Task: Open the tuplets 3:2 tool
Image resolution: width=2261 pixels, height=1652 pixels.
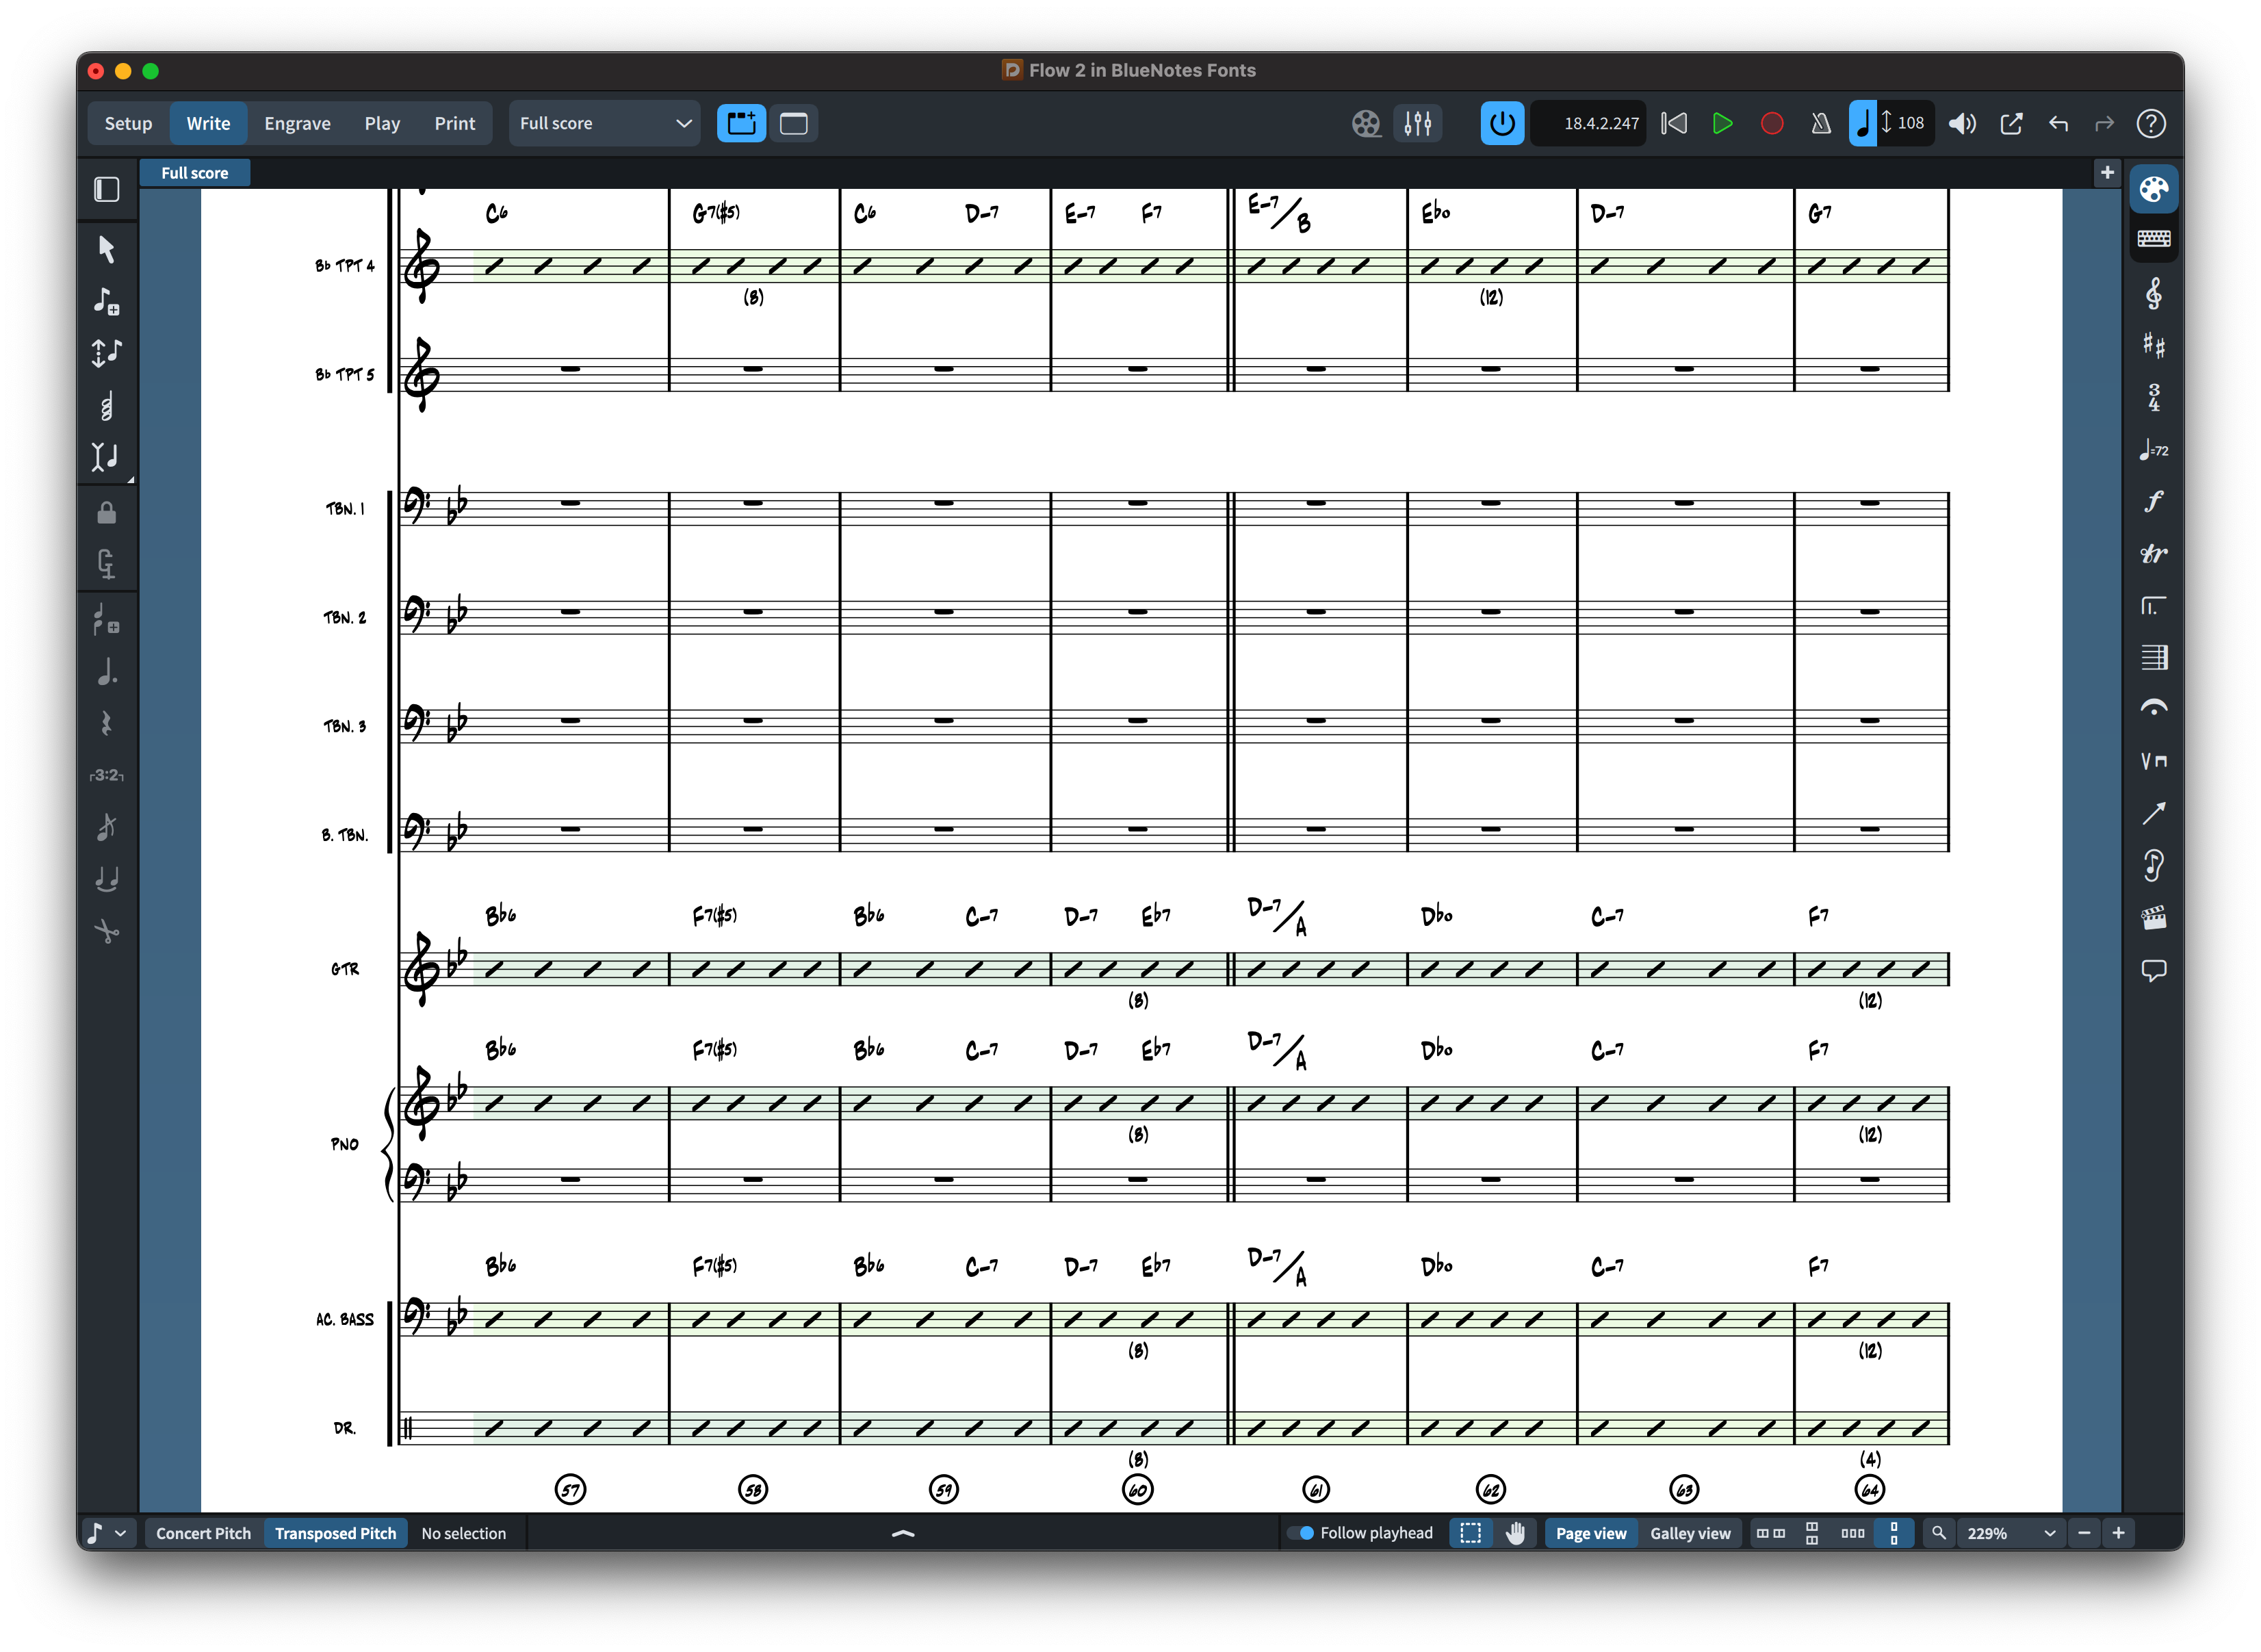Action: point(107,775)
